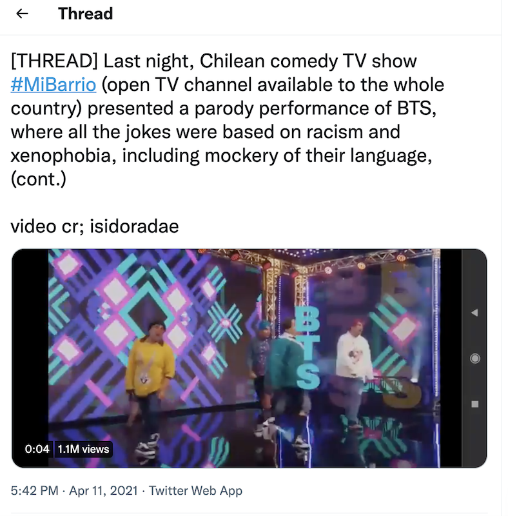Play the embedded BTS parody video
The image size is (508, 516).
249,358
